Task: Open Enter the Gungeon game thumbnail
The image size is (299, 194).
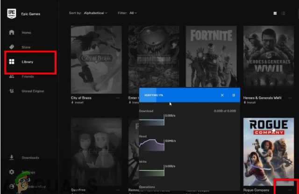Action: click(x=154, y=57)
